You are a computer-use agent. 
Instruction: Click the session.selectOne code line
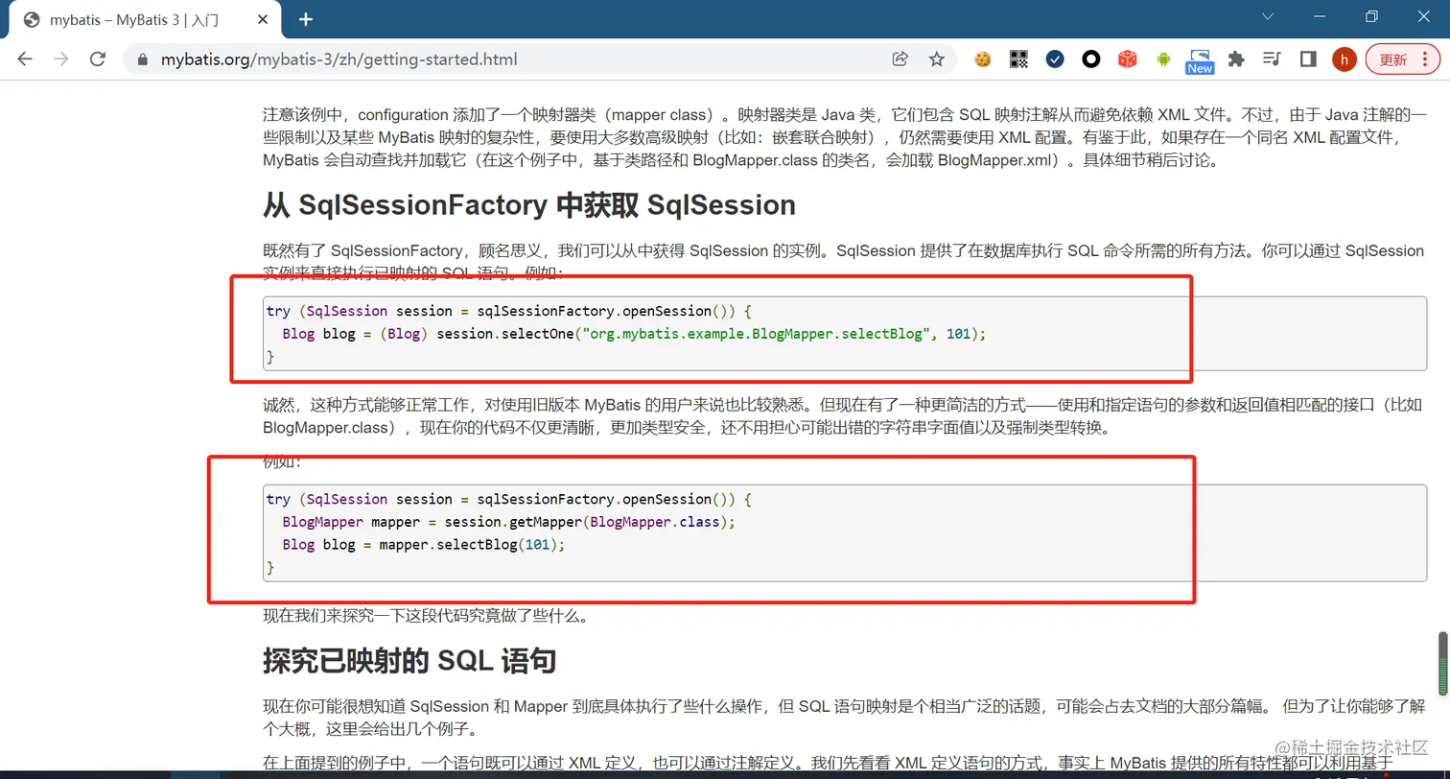coord(634,334)
